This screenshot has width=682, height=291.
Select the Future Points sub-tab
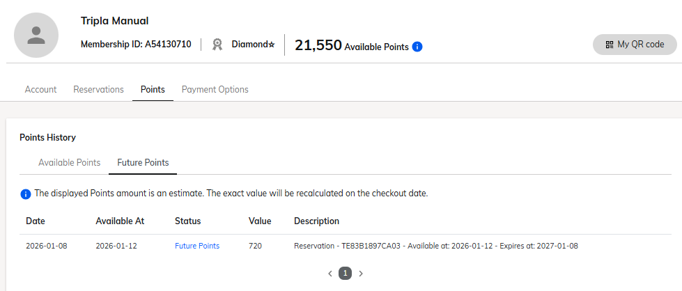(x=143, y=162)
